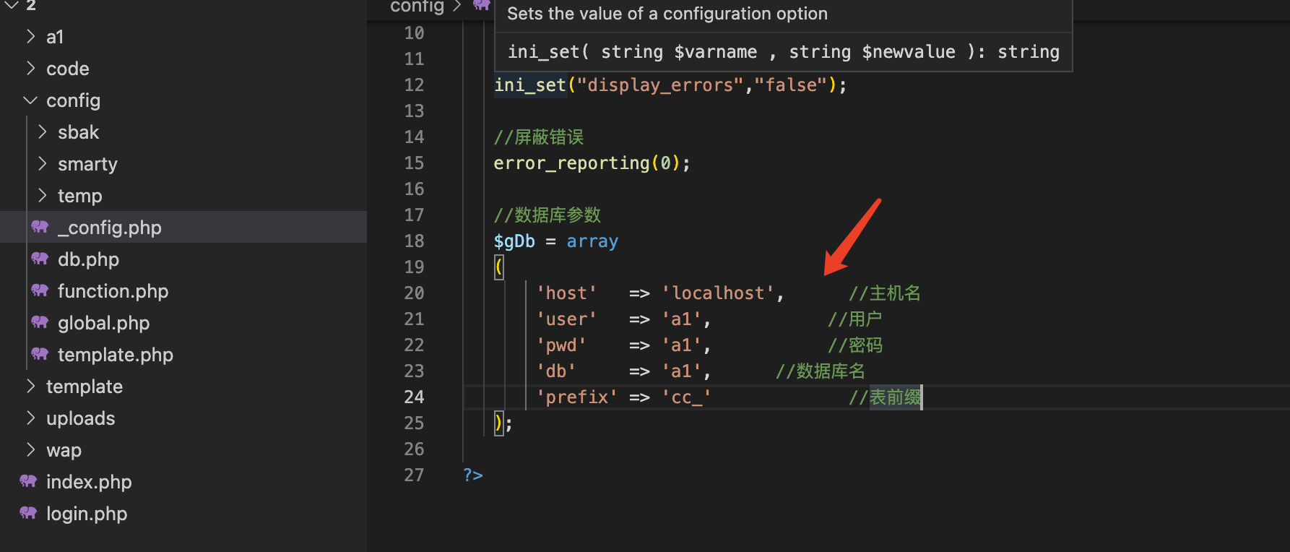Select the a1 folder label

(x=55, y=37)
